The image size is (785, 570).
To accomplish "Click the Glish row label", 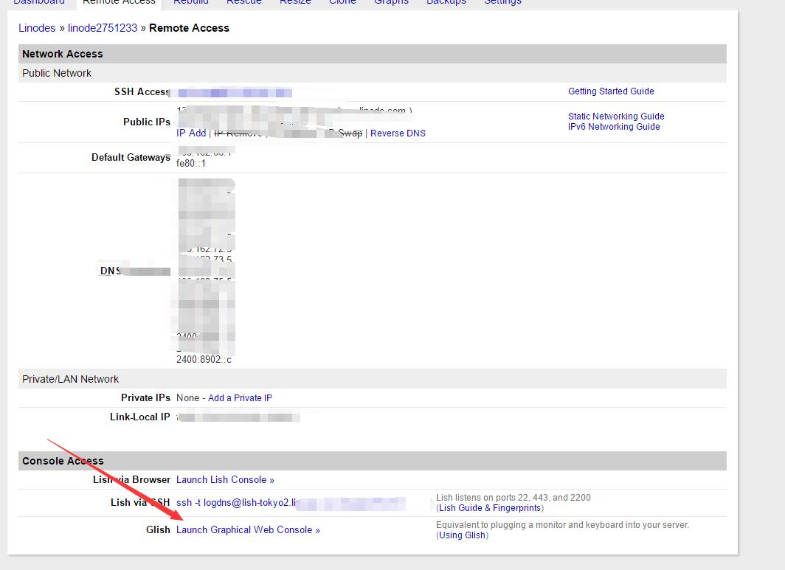I will [158, 529].
